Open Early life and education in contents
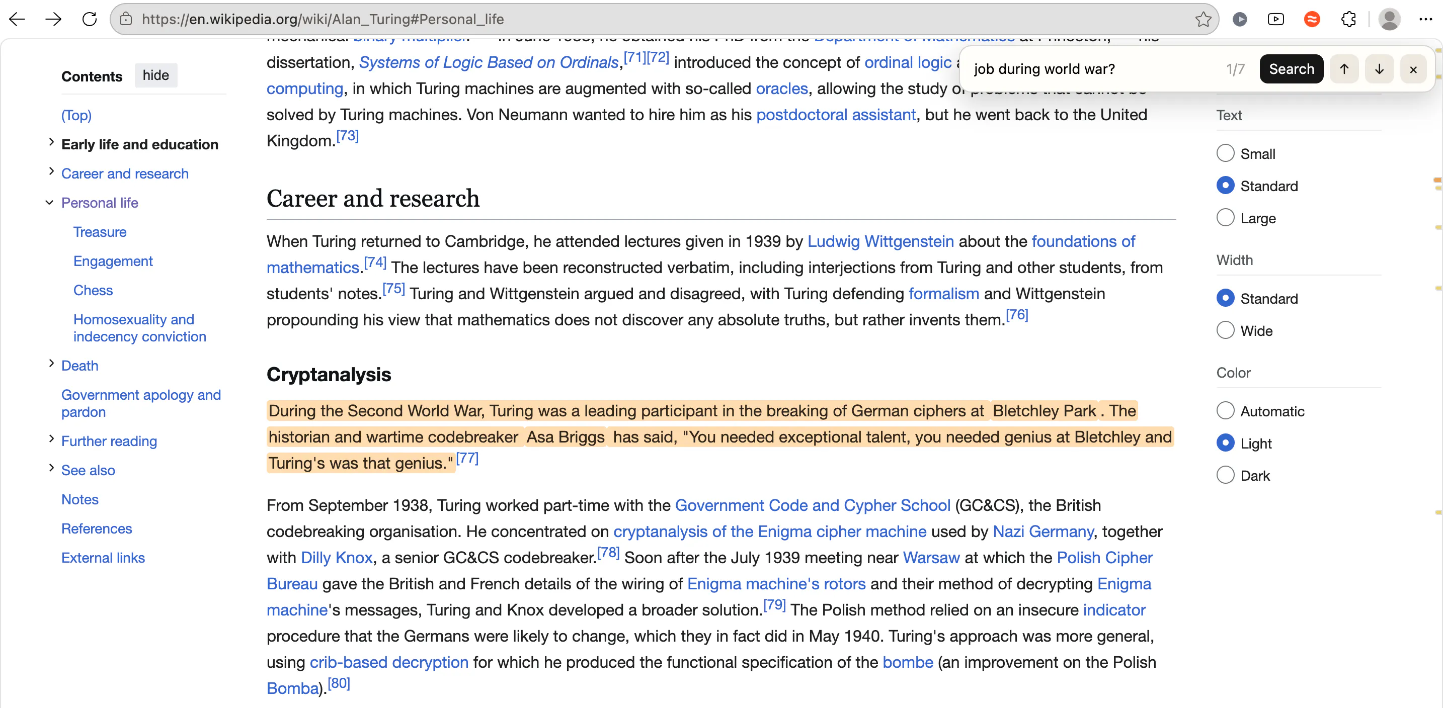The height and width of the screenshot is (708, 1443). pyautogui.click(x=140, y=144)
